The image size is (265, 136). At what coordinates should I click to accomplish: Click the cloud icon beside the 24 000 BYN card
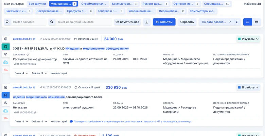[x=5, y=62]
